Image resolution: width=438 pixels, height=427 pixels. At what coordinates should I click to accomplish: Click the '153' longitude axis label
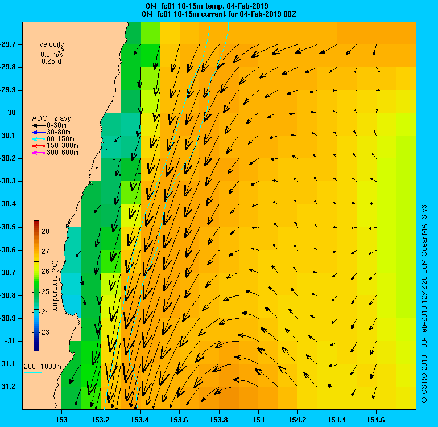click(x=61, y=420)
